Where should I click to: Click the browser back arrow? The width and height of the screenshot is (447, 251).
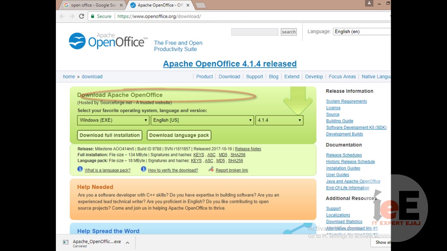click(62, 16)
